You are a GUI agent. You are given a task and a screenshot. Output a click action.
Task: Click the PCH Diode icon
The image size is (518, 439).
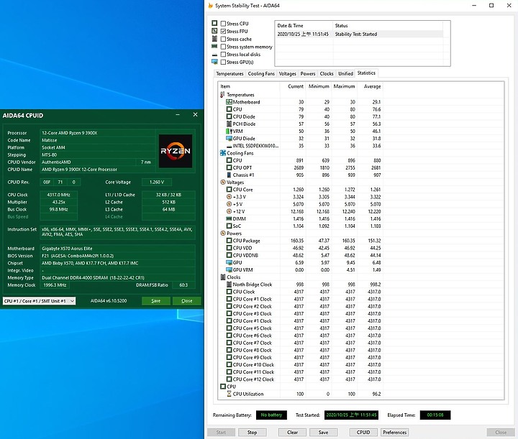pyautogui.click(x=229, y=124)
